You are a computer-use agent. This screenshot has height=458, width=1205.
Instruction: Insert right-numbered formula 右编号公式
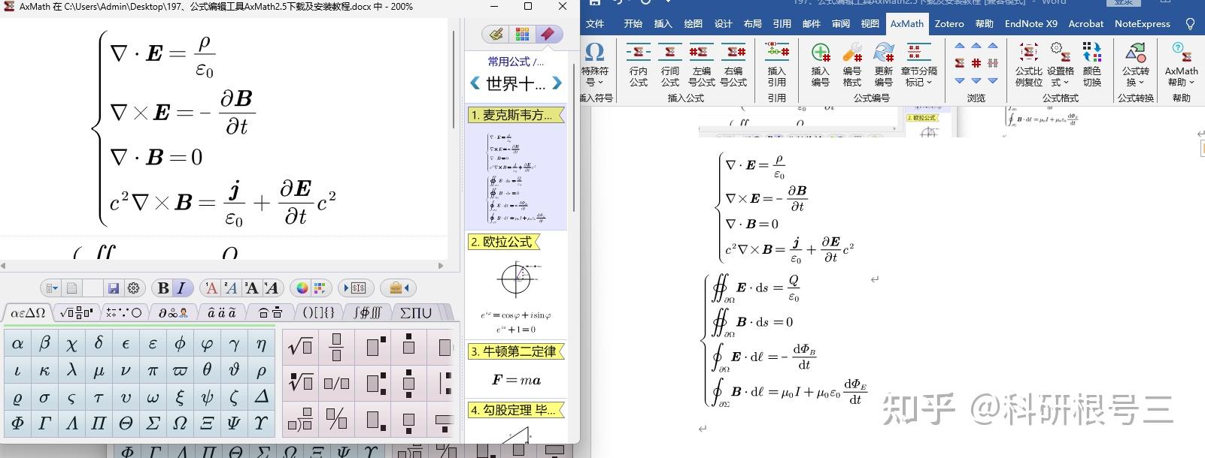click(x=733, y=65)
